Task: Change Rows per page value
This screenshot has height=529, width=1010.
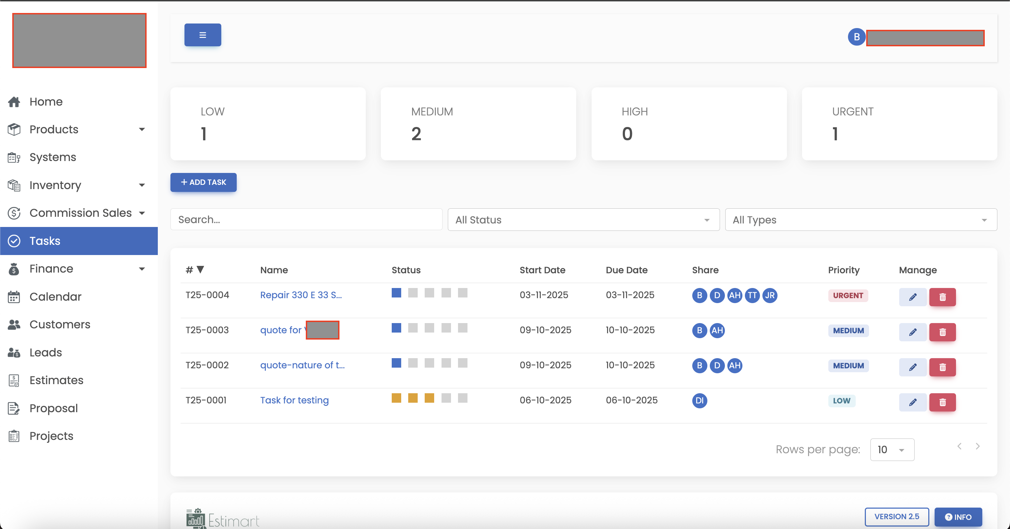Action: tap(892, 449)
